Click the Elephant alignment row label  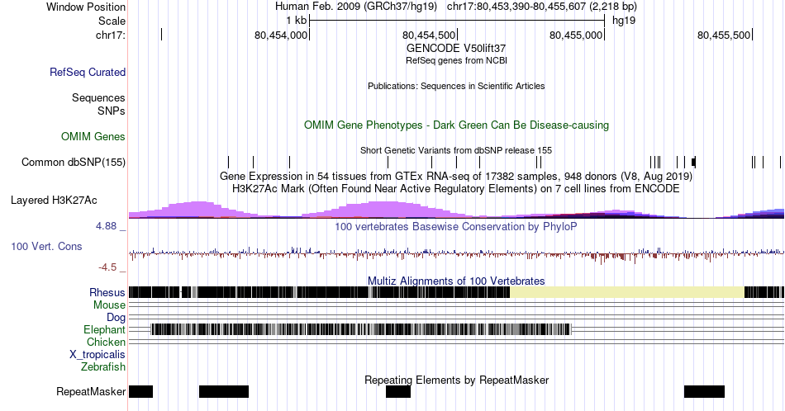[x=104, y=329]
